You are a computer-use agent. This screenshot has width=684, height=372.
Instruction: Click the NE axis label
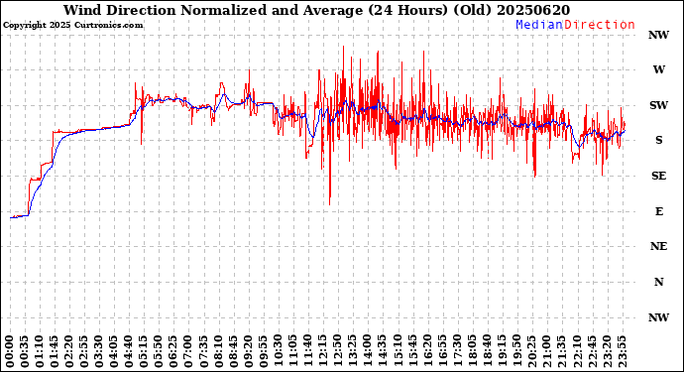click(x=658, y=247)
